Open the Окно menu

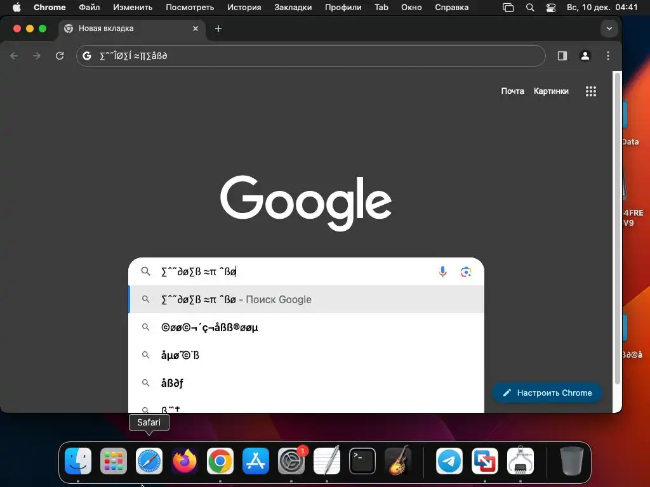coord(411,8)
